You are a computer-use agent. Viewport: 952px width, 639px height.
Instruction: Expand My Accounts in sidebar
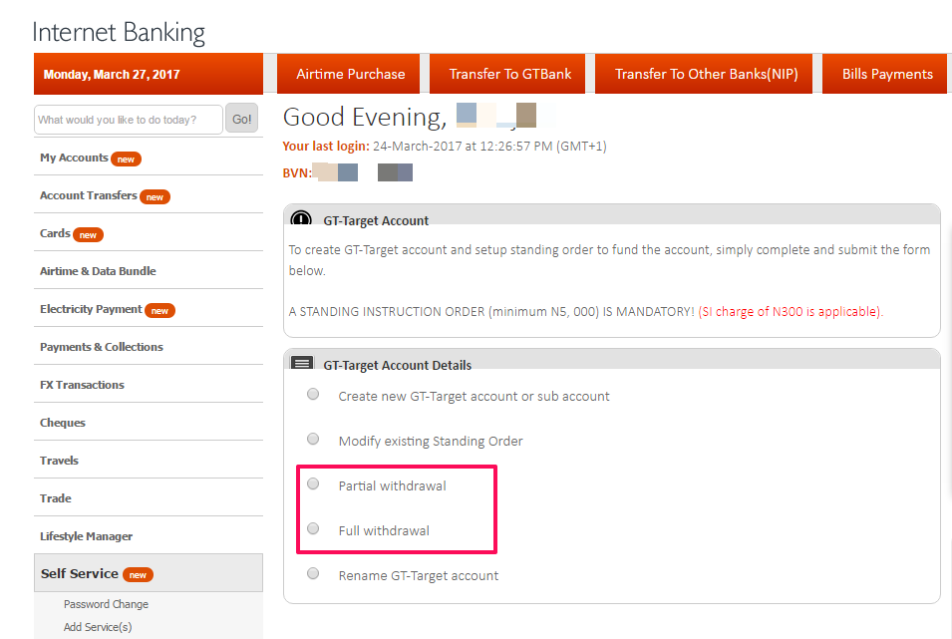tap(149, 158)
